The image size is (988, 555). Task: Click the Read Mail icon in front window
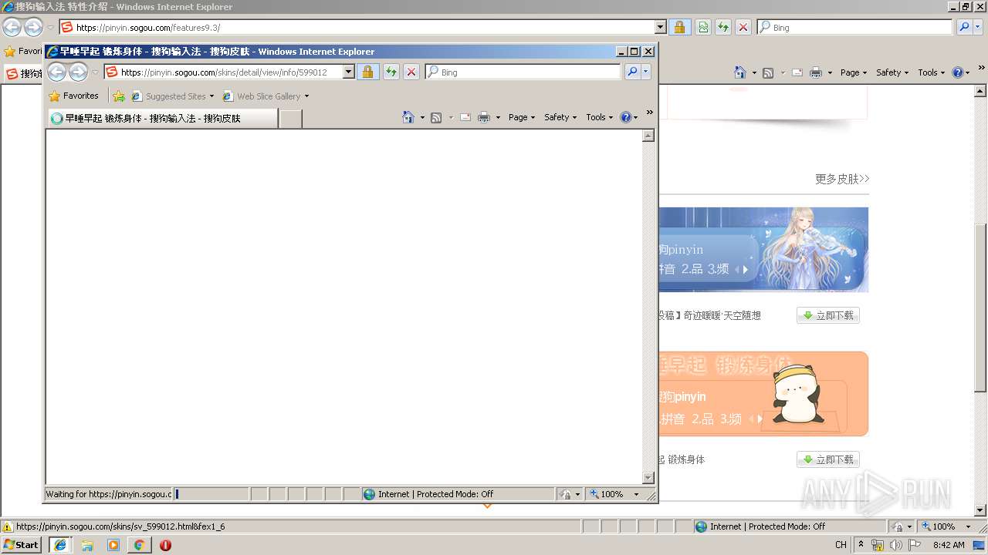tap(465, 117)
